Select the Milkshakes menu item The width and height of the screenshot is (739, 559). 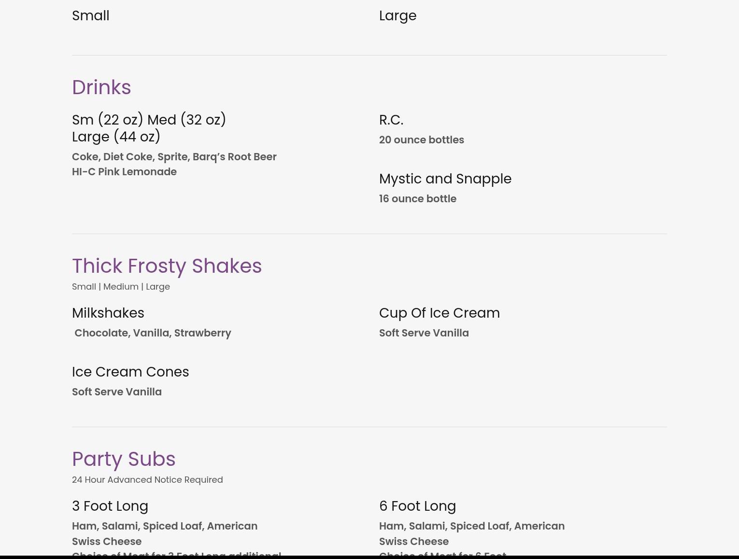click(x=108, y=313)
